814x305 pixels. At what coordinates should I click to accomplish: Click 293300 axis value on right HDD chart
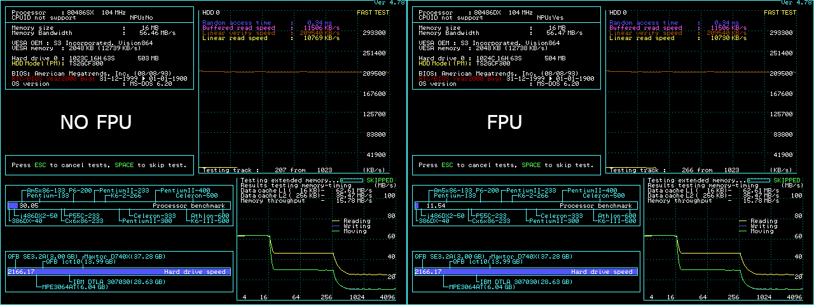tap(781, 33)
